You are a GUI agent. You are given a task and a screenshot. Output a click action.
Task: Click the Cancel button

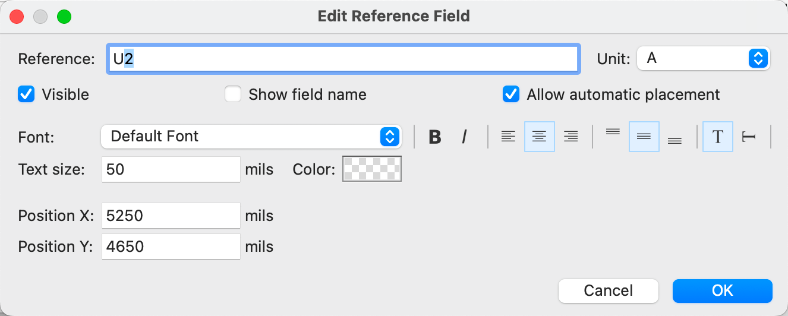(x=608, y=290)
